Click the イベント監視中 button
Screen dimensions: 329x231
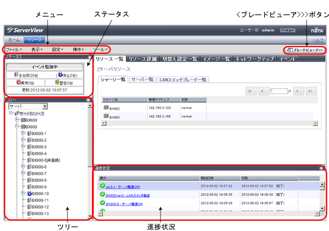pyautogui.click(x=44, y=67)
